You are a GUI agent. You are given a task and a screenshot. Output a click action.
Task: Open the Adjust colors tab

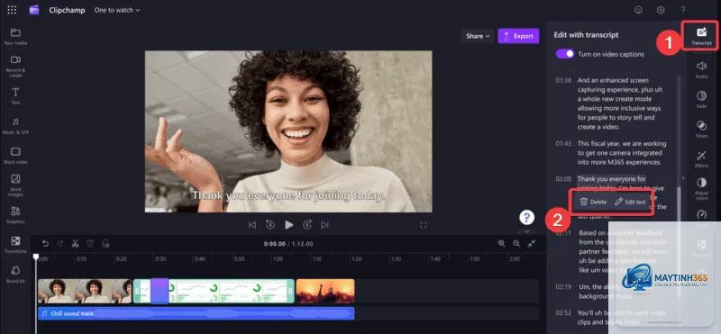click(702, 188)
